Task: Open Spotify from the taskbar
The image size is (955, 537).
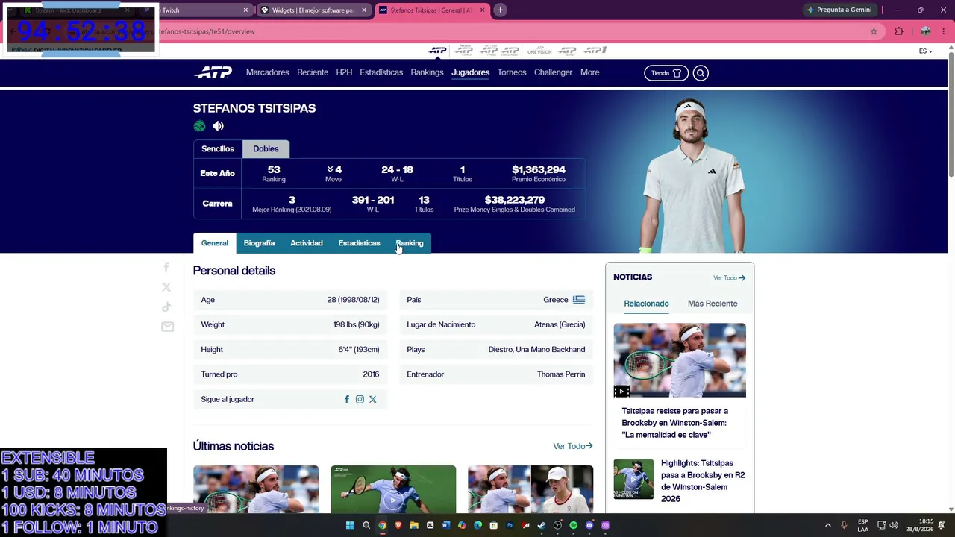Action: 573,525
